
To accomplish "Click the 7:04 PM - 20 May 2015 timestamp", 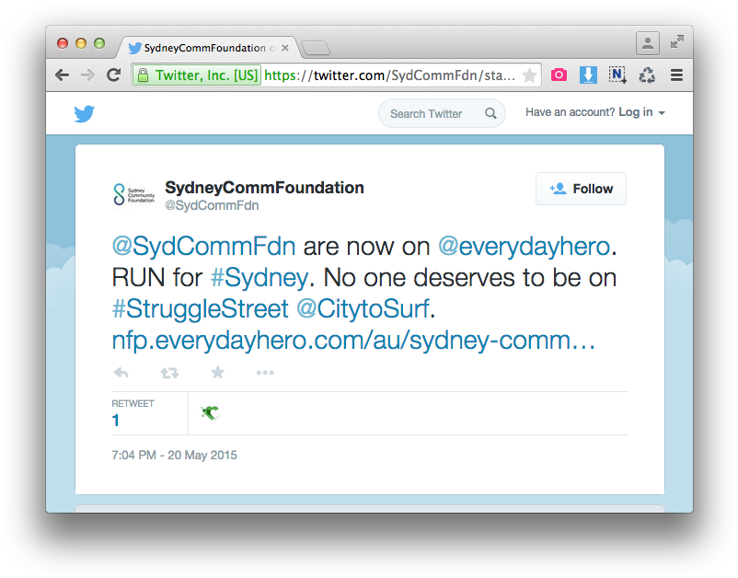I will [174, 456].
